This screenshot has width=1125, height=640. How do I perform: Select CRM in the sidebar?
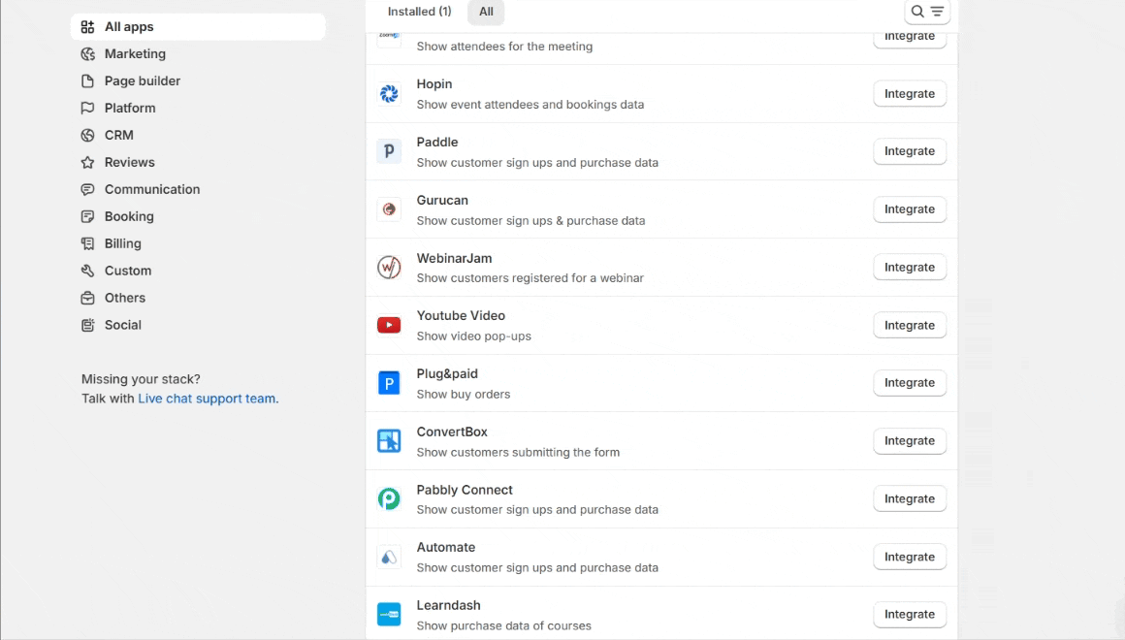pyautogui.click(x=119, y=136)
